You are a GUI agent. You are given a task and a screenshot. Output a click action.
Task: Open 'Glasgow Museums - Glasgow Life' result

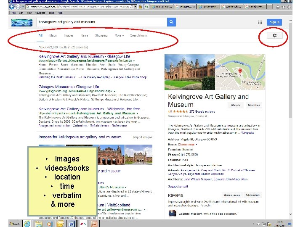pyautogui.click(x=69, y=87)
